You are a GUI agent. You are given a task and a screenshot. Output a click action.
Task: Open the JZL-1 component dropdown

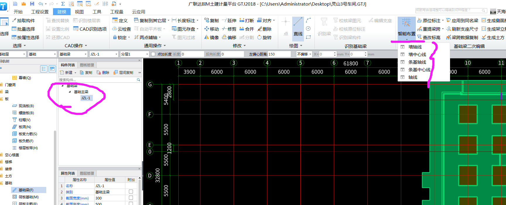click(116, 54)
